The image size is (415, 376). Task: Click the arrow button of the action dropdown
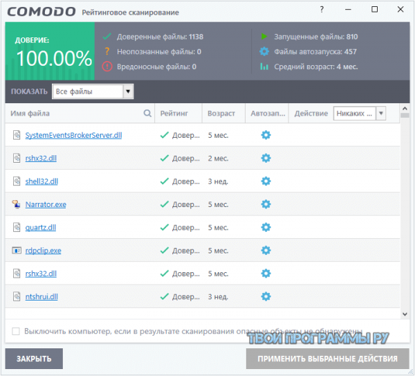click(381, 114)
